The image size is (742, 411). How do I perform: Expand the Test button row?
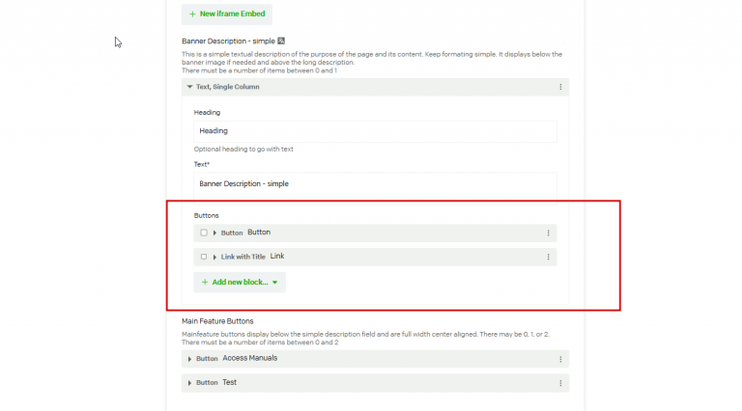(x=189, y=383)
